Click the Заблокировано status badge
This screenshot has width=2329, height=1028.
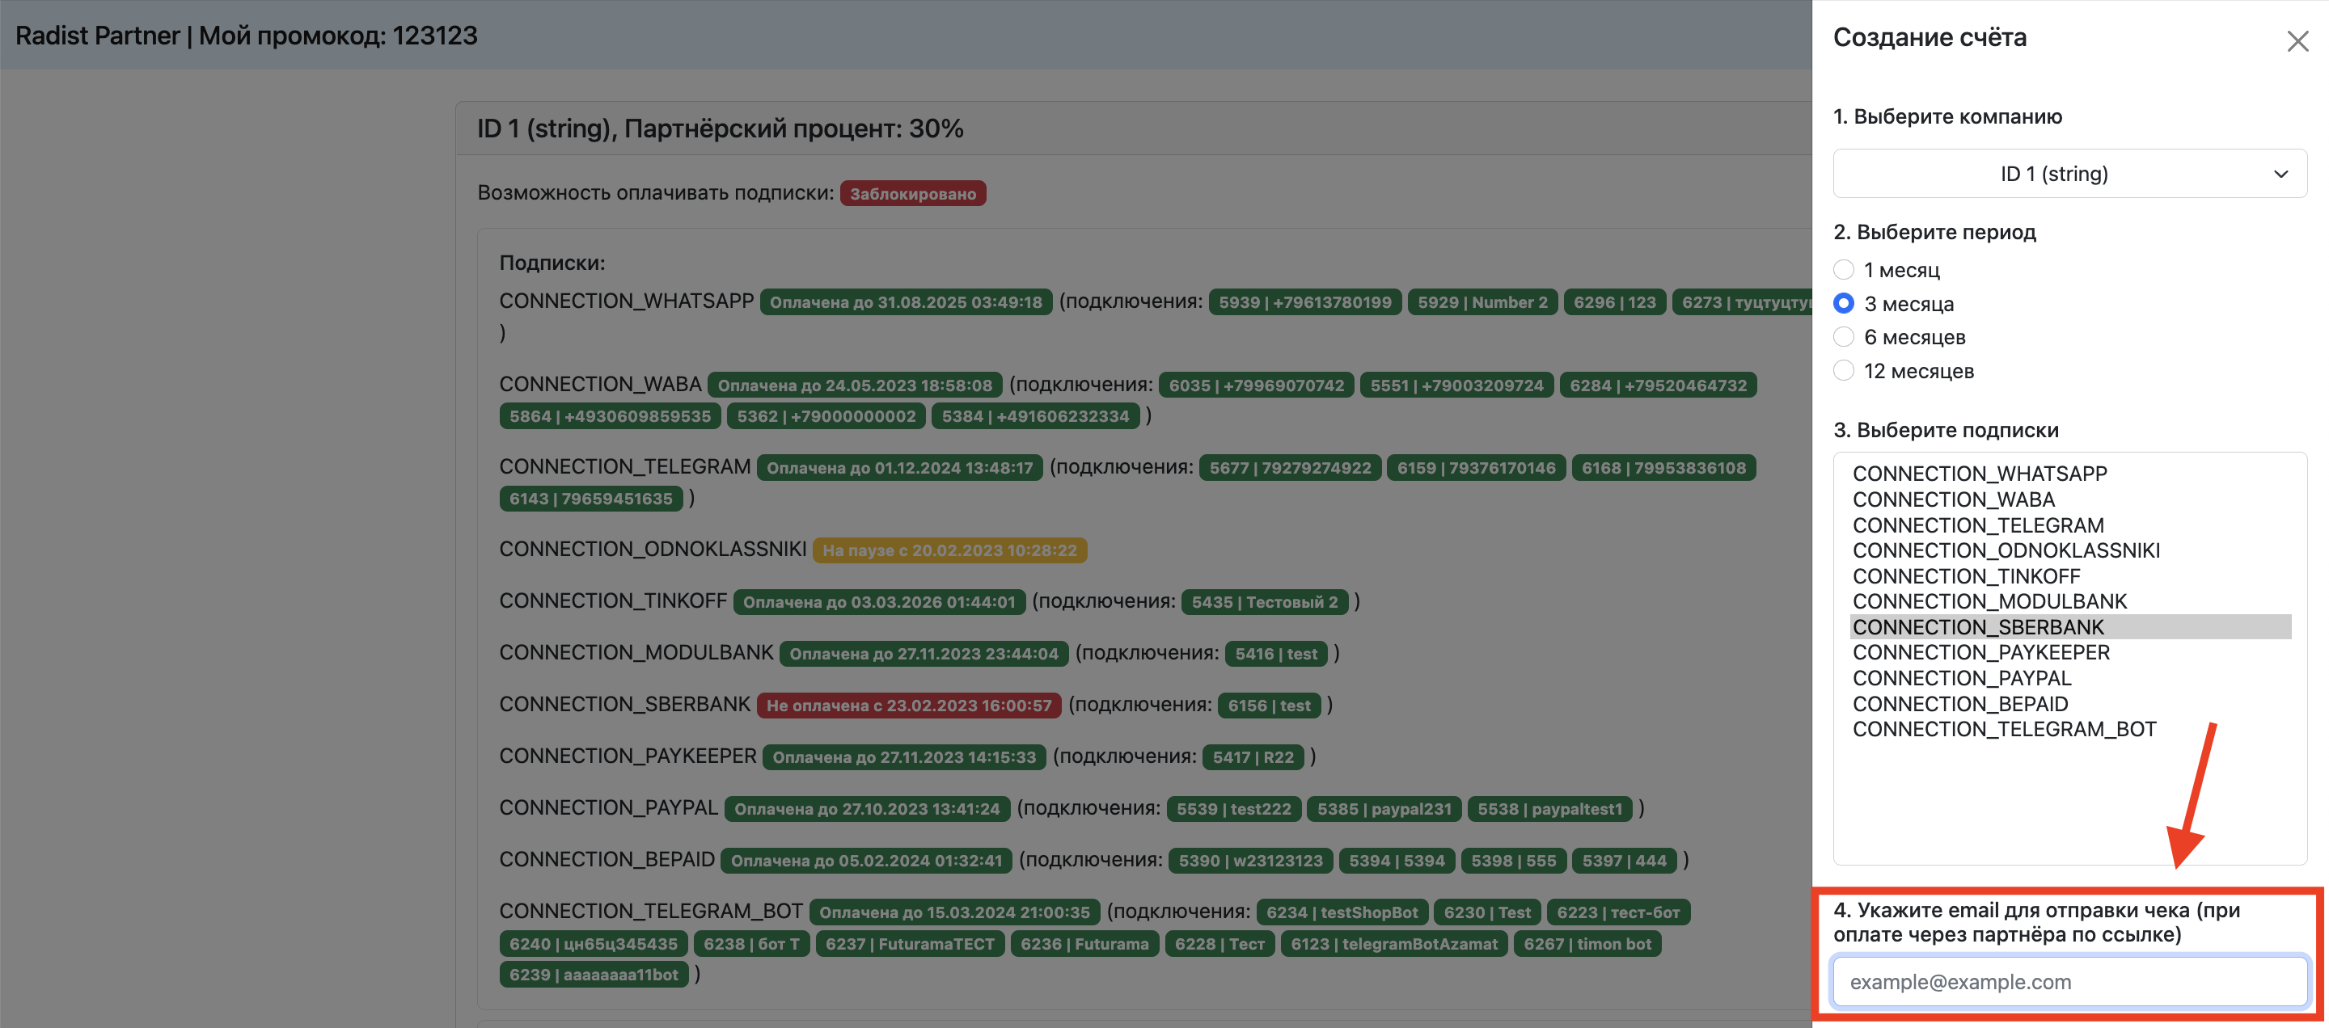click(x=911, y=193)
